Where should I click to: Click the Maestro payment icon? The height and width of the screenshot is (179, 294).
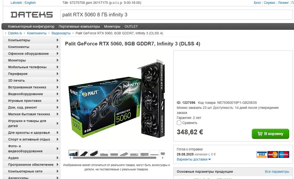coord(284,155)
